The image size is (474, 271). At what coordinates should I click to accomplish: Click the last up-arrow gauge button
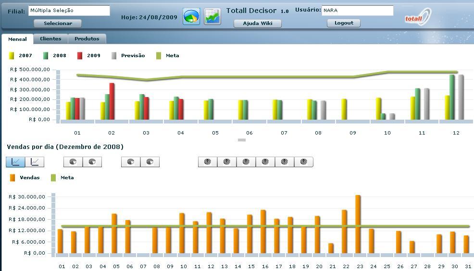pyautogui.click(x=303, y=162)
